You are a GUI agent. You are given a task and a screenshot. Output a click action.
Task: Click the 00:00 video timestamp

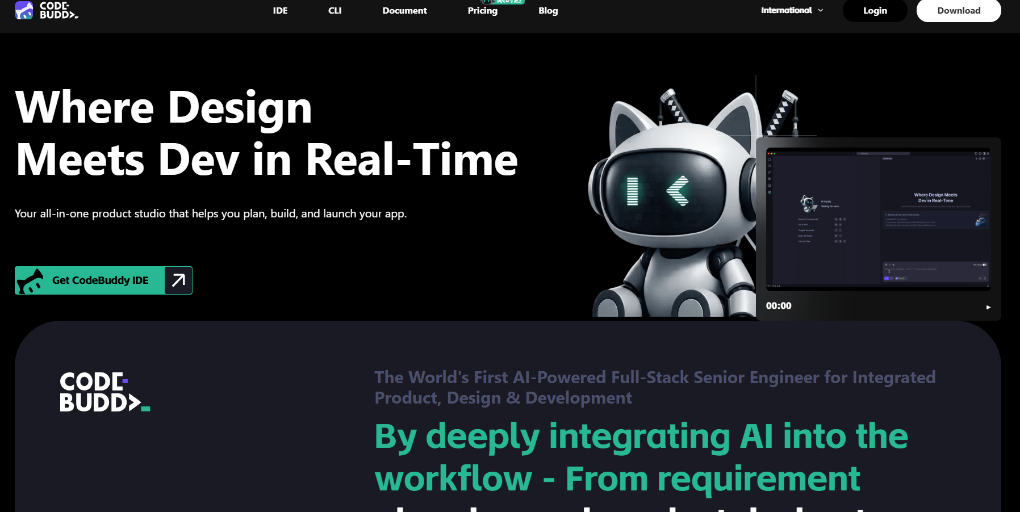pos(779,306)
